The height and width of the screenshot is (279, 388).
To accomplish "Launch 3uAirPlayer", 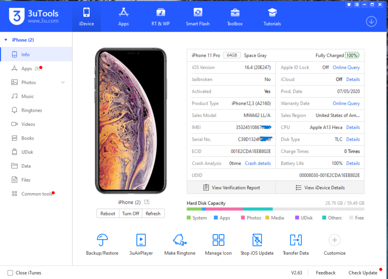I will [141, 244].
